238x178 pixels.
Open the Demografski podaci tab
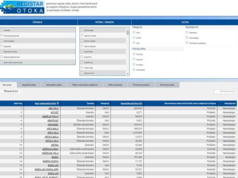[54, 85]
